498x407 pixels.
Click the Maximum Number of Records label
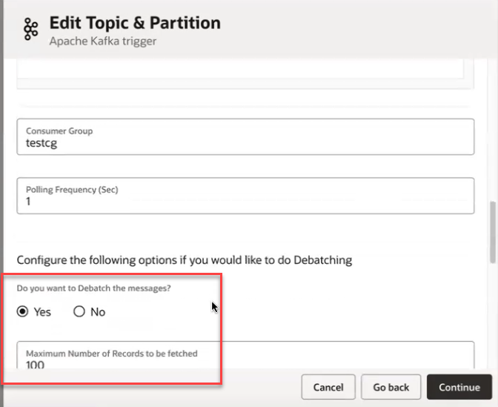(x=112, y=354)
